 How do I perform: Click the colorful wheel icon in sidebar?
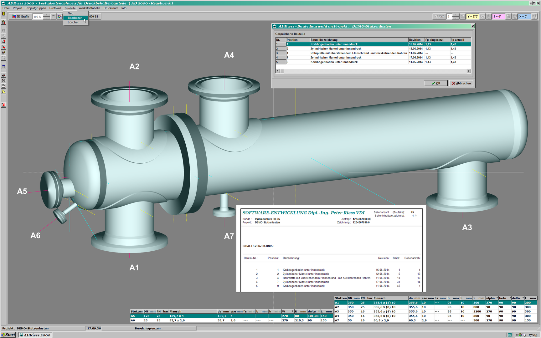click(3, 80)
